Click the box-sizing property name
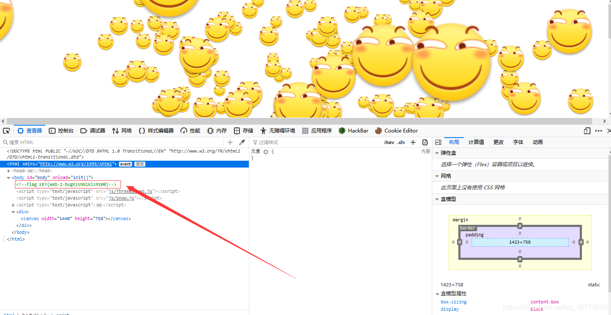This screenshot has height=315, width=611. 454,302
